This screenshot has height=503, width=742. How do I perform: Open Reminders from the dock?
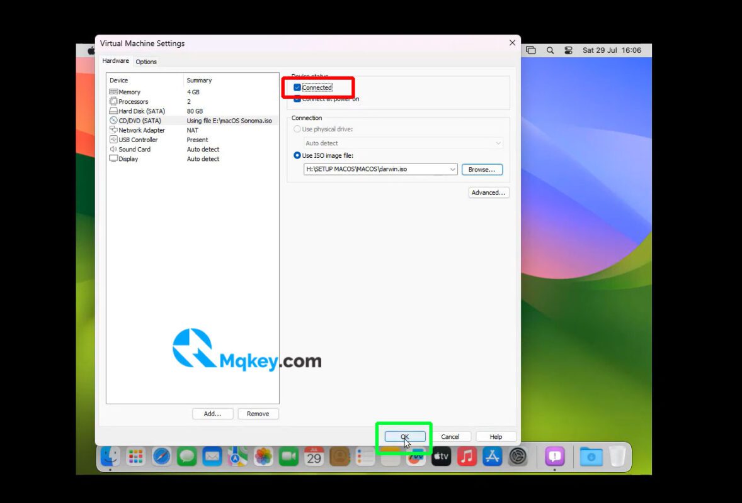[365, 456]
